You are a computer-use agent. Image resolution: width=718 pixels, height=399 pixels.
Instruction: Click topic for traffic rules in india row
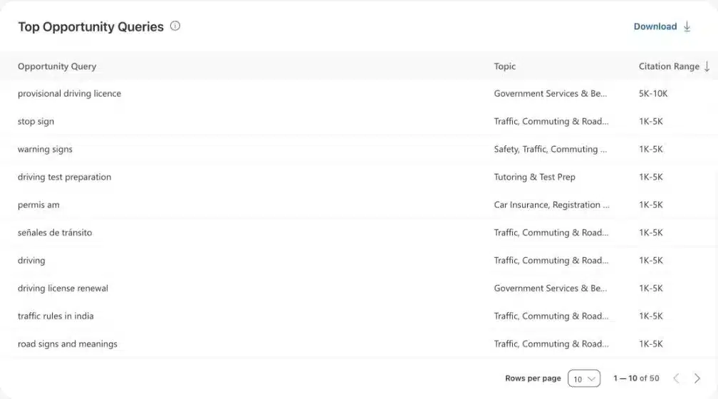tap(551, 316)
